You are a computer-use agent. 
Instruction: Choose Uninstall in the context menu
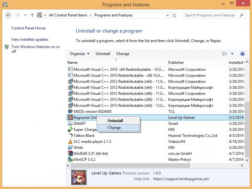[119, 121]
